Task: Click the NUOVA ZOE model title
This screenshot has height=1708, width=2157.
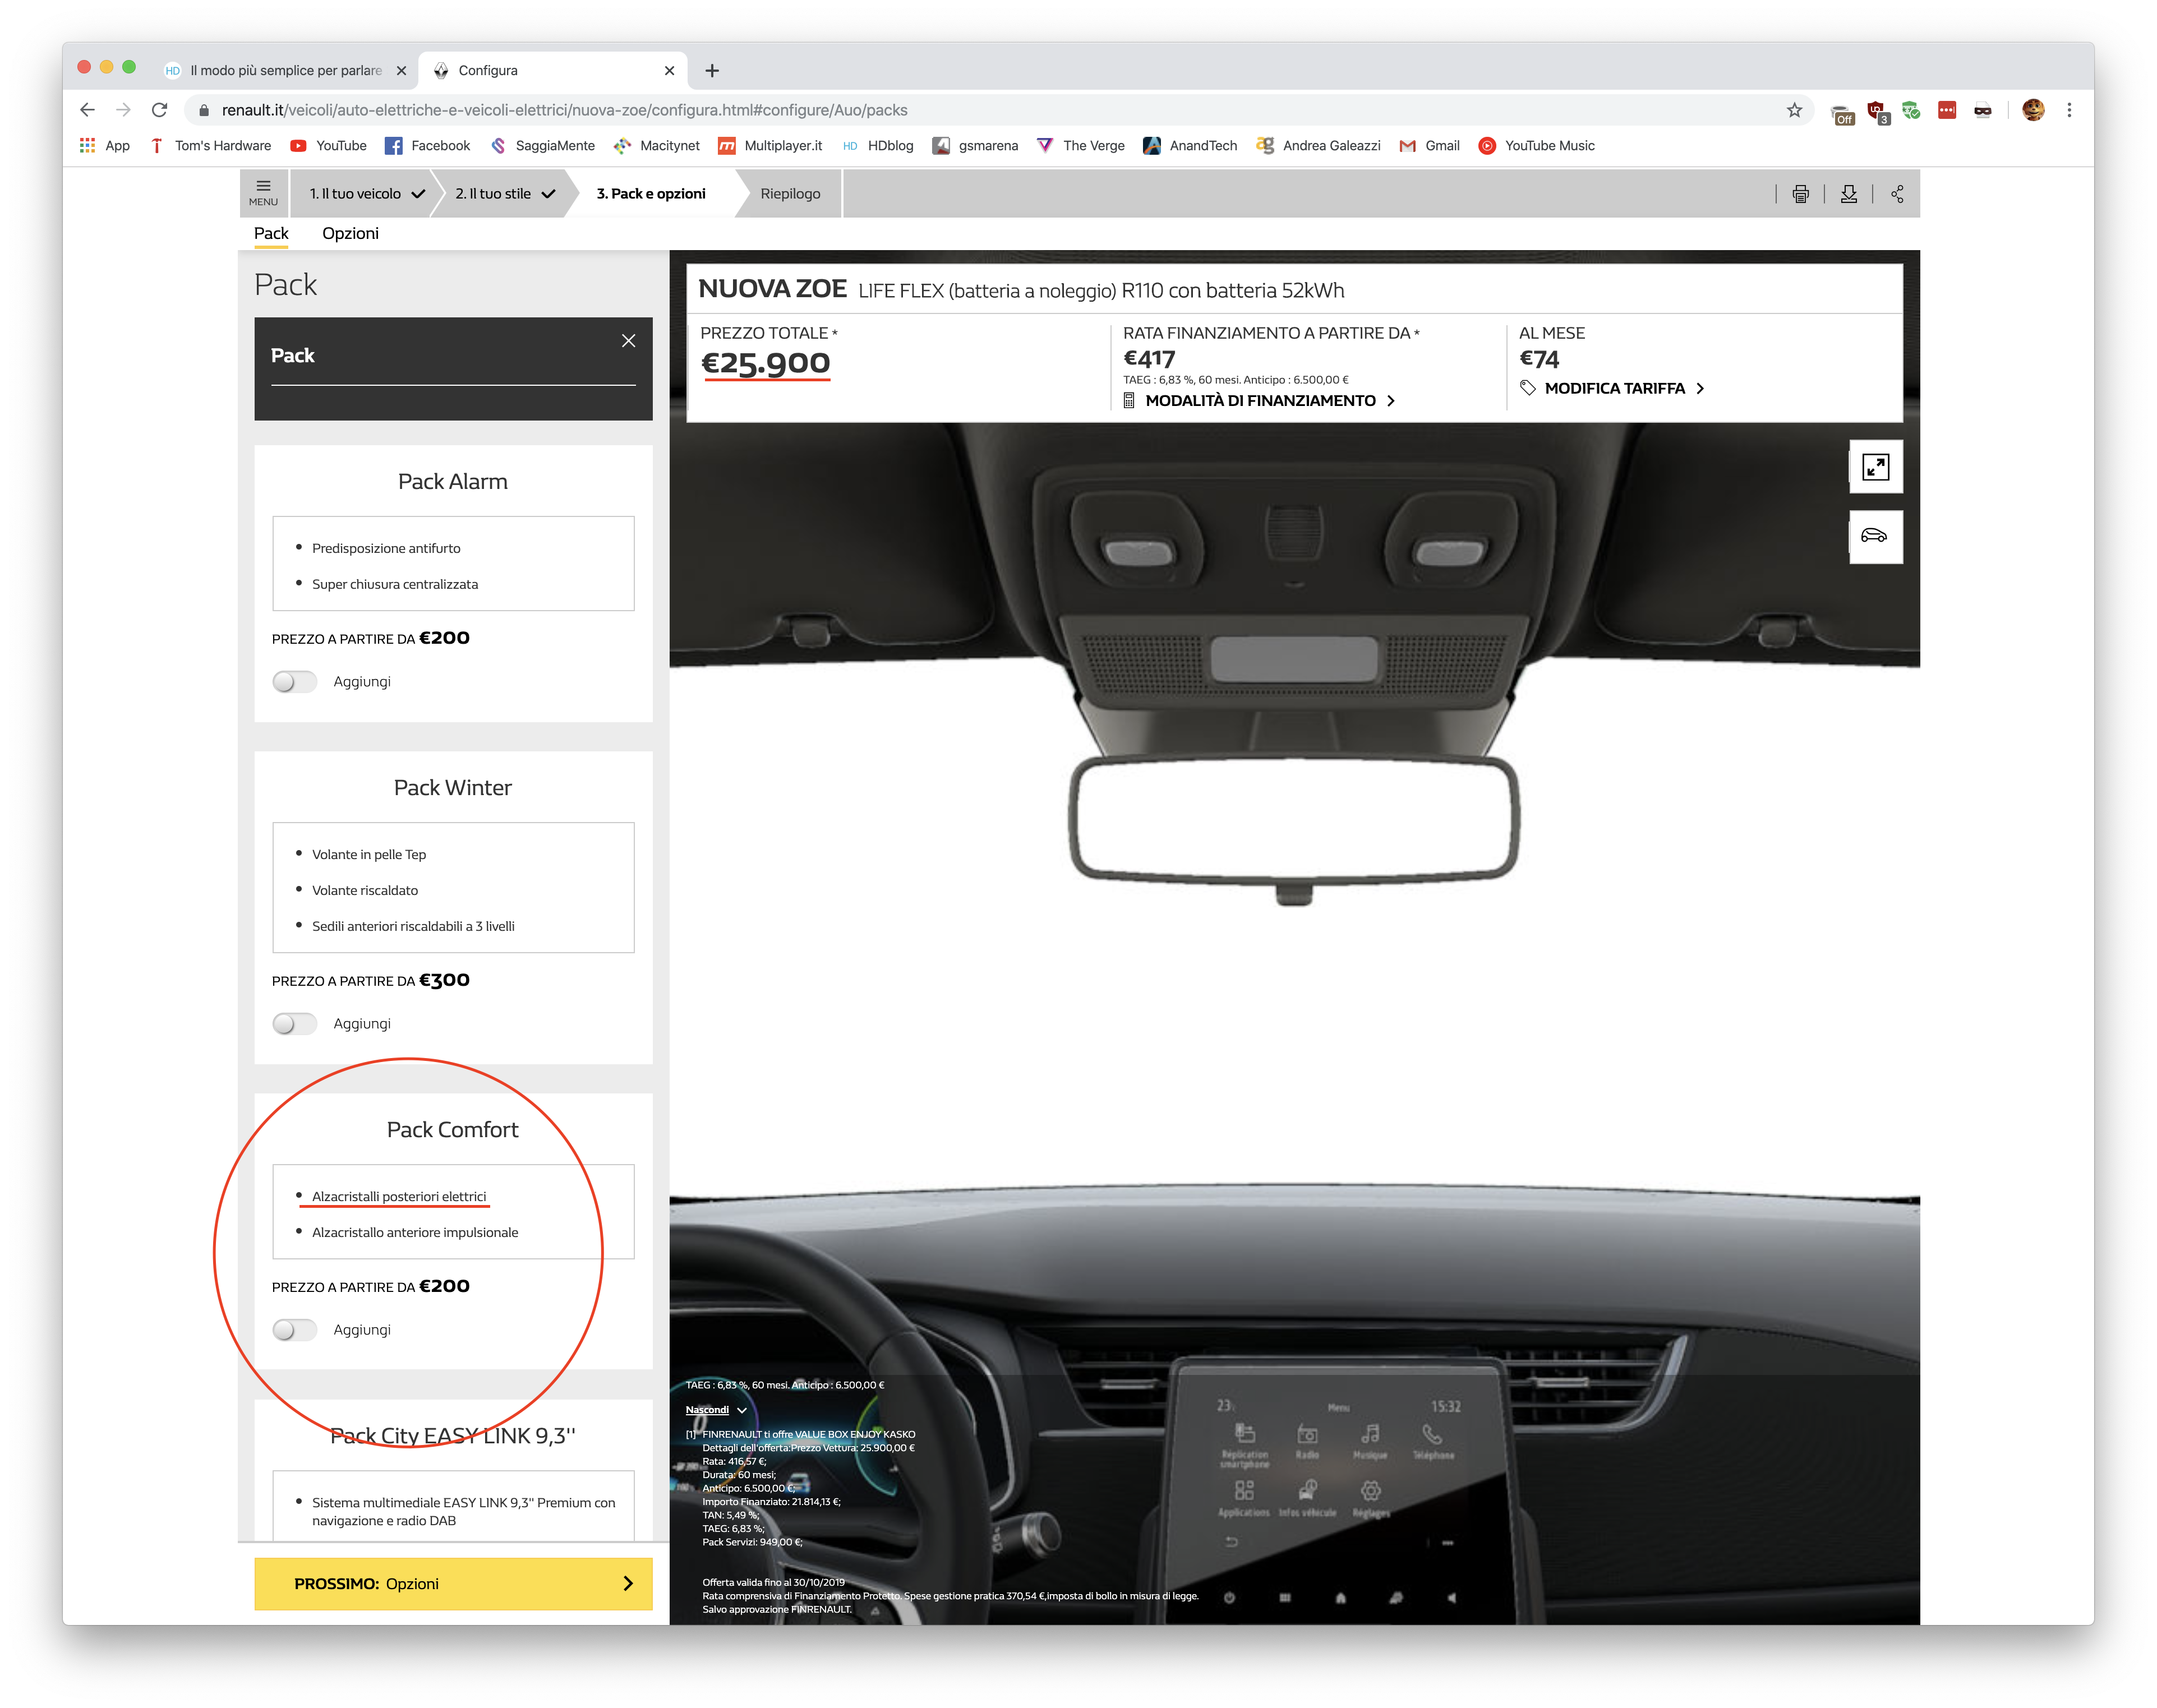Action: click(x=772, y=289)
